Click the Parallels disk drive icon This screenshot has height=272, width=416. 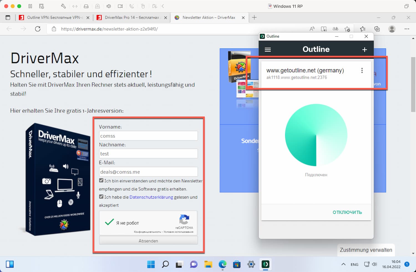pyautogui.click(x=86, y=6)
